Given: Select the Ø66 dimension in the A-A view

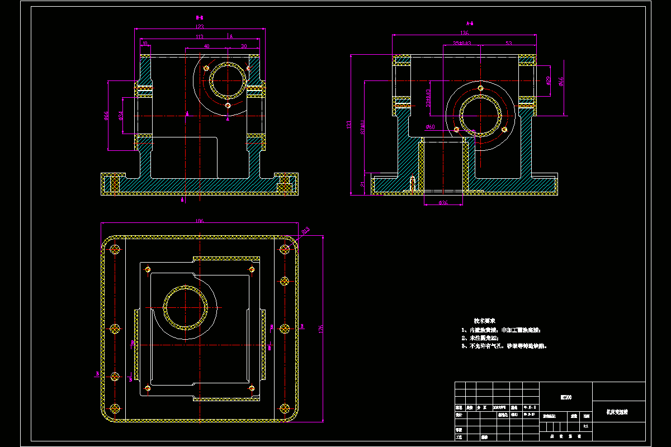Looking at the screenshot, I should [x=561, y=81].
